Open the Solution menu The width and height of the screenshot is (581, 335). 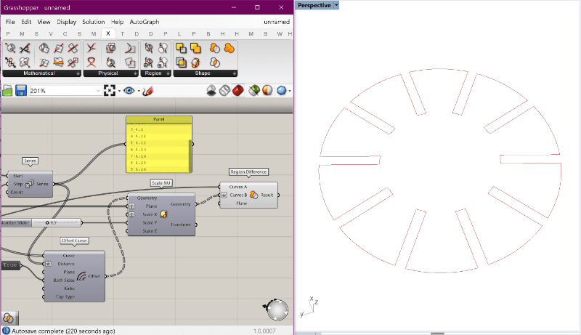point(94,22)
